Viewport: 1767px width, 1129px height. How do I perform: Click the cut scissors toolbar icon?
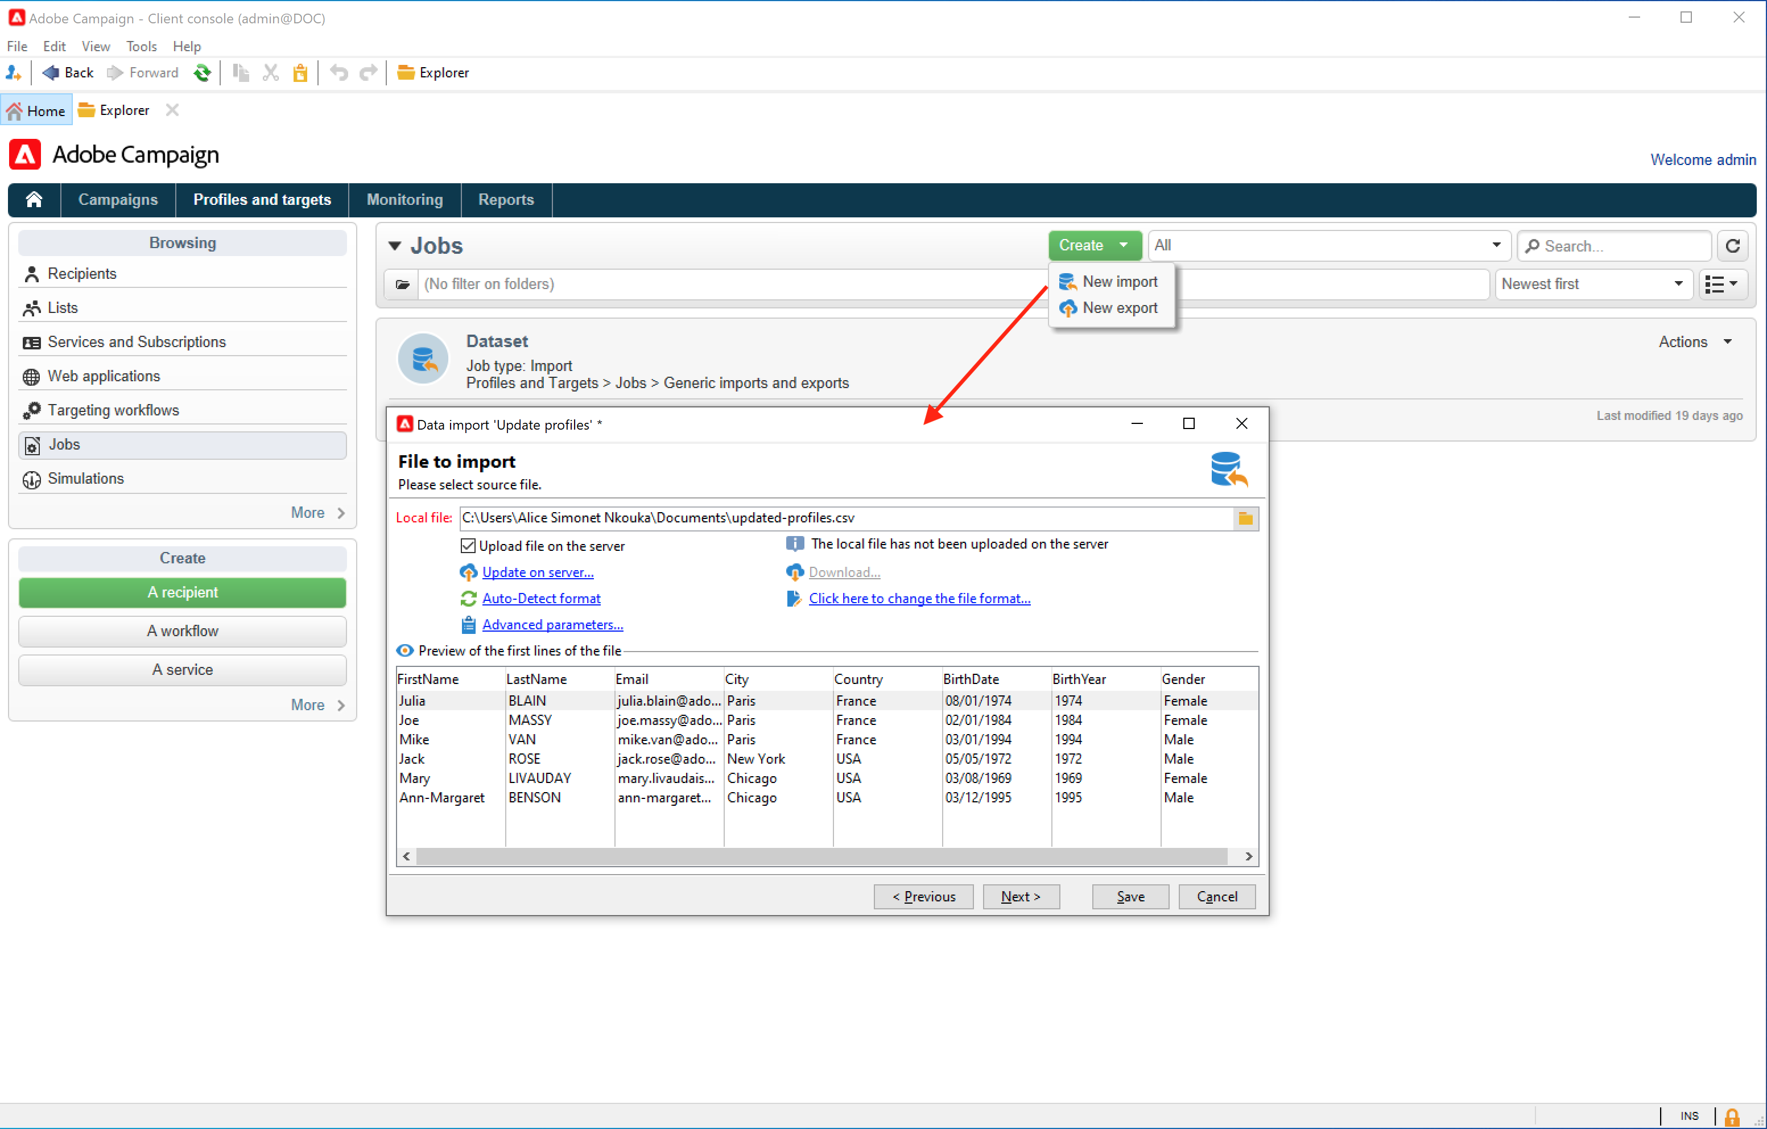click(x=271, y=73)
